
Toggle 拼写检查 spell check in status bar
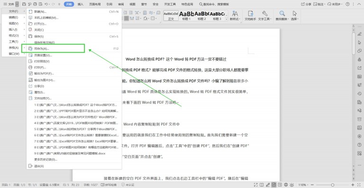[109, 185]
